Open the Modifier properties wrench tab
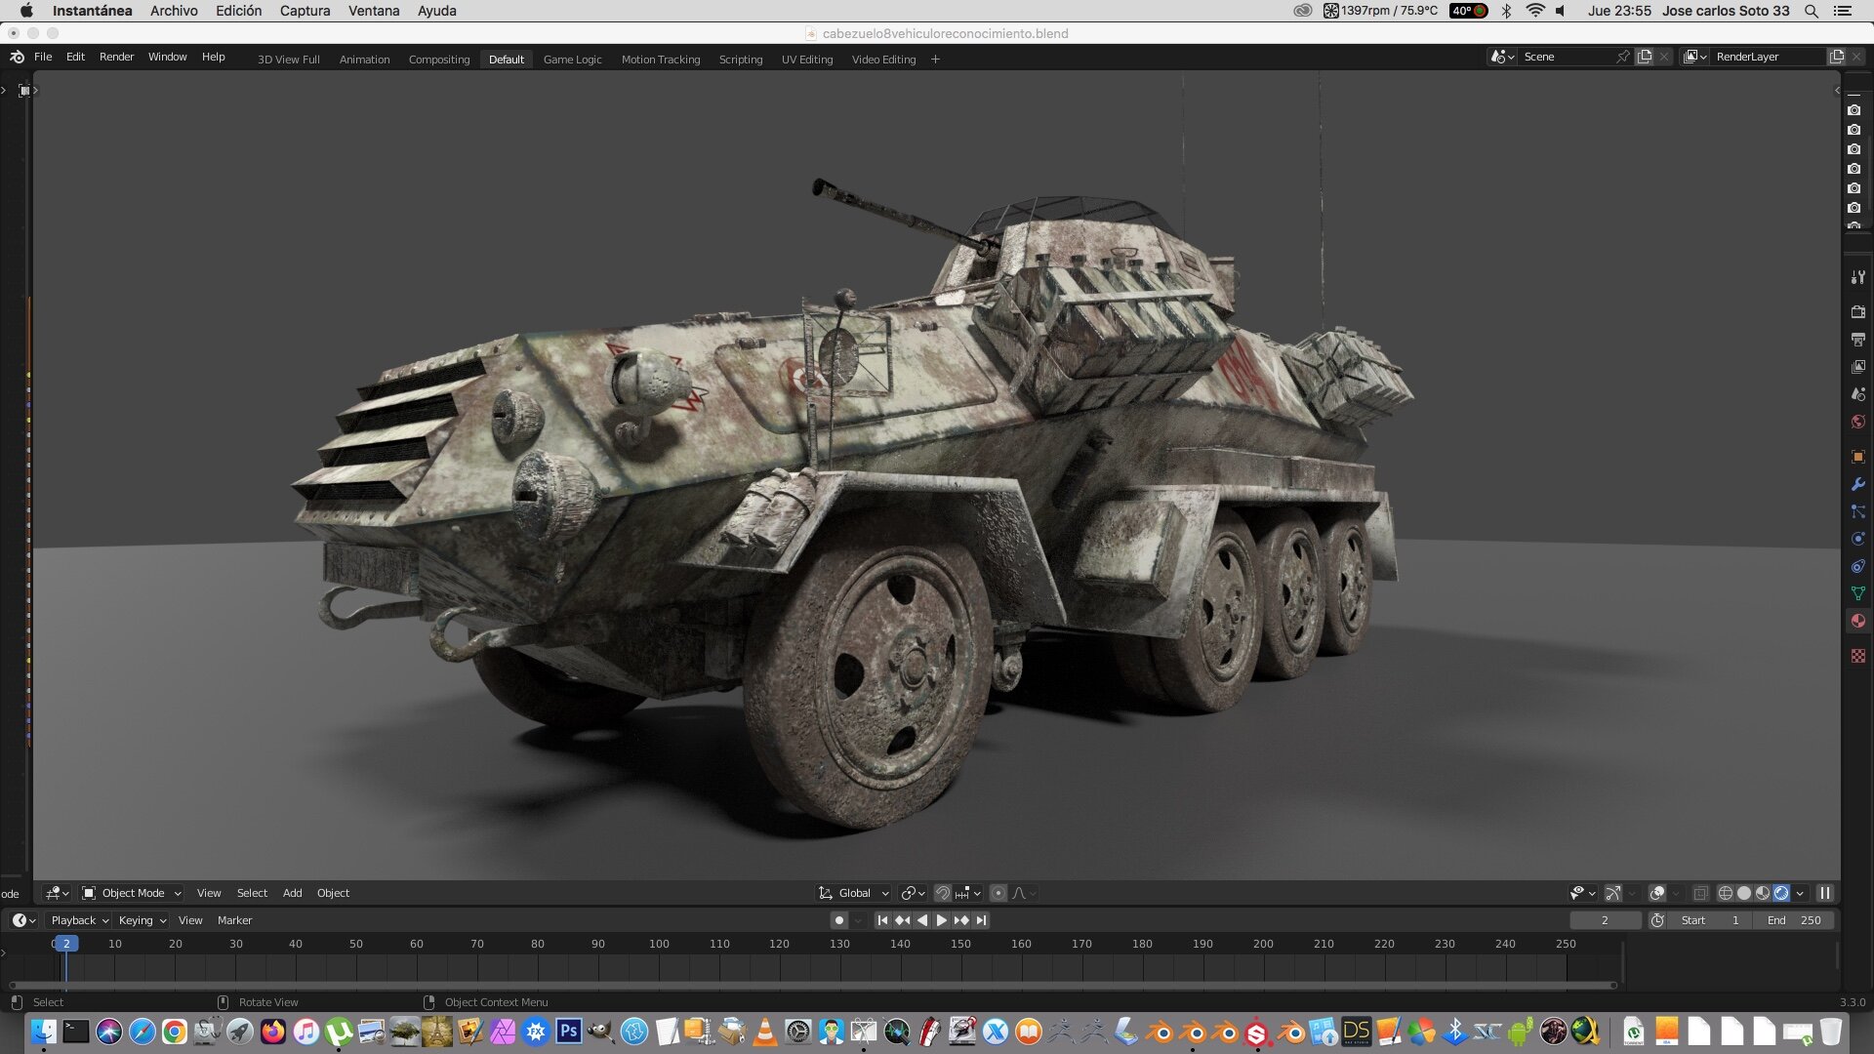 pyautogui.click(x=1857, y=484)
